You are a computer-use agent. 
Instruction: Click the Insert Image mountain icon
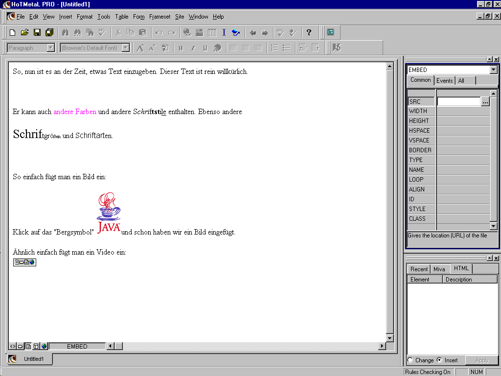point(200,33)
